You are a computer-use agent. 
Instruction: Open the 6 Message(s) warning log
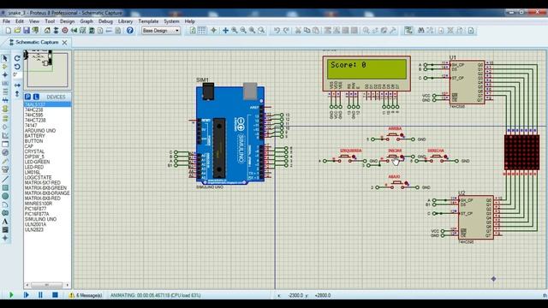86,295
